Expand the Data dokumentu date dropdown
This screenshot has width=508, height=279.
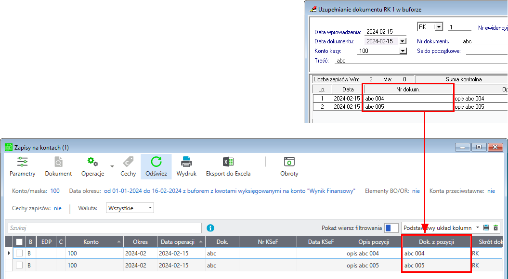click(403, 41)
